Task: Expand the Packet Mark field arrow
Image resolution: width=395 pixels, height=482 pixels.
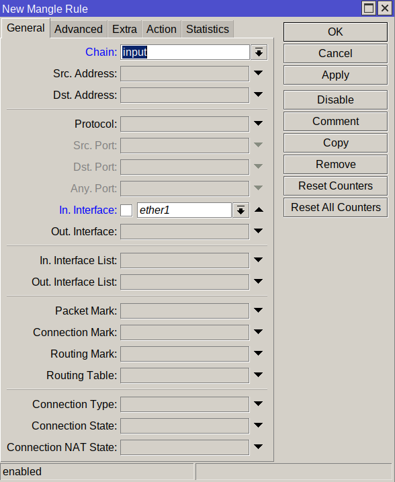Action: click(259, 311)
